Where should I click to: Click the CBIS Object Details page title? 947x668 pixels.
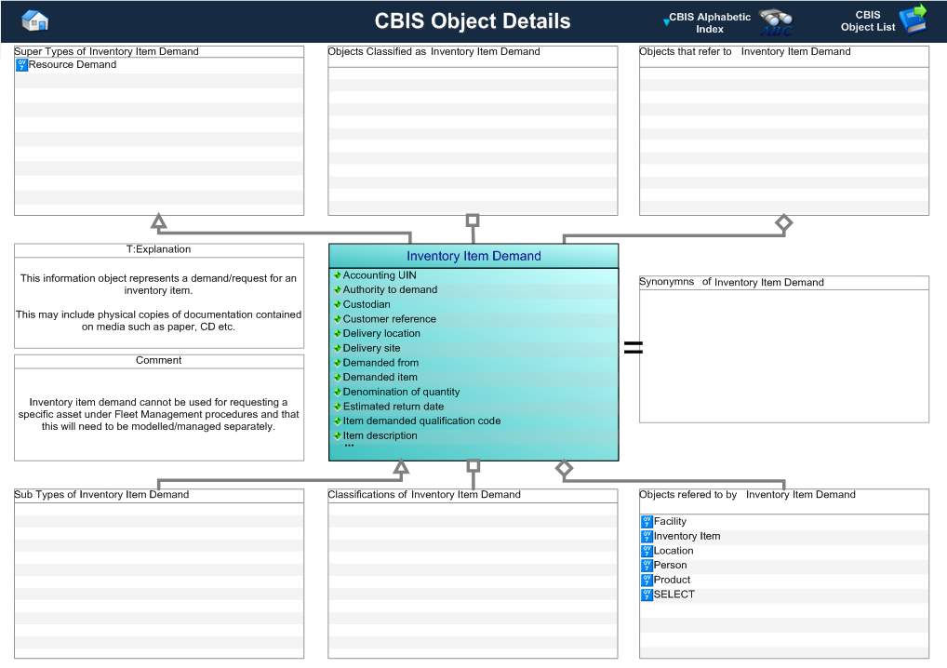pos(473,21)
